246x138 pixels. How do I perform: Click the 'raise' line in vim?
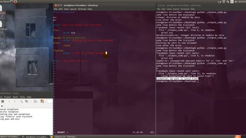66,45
